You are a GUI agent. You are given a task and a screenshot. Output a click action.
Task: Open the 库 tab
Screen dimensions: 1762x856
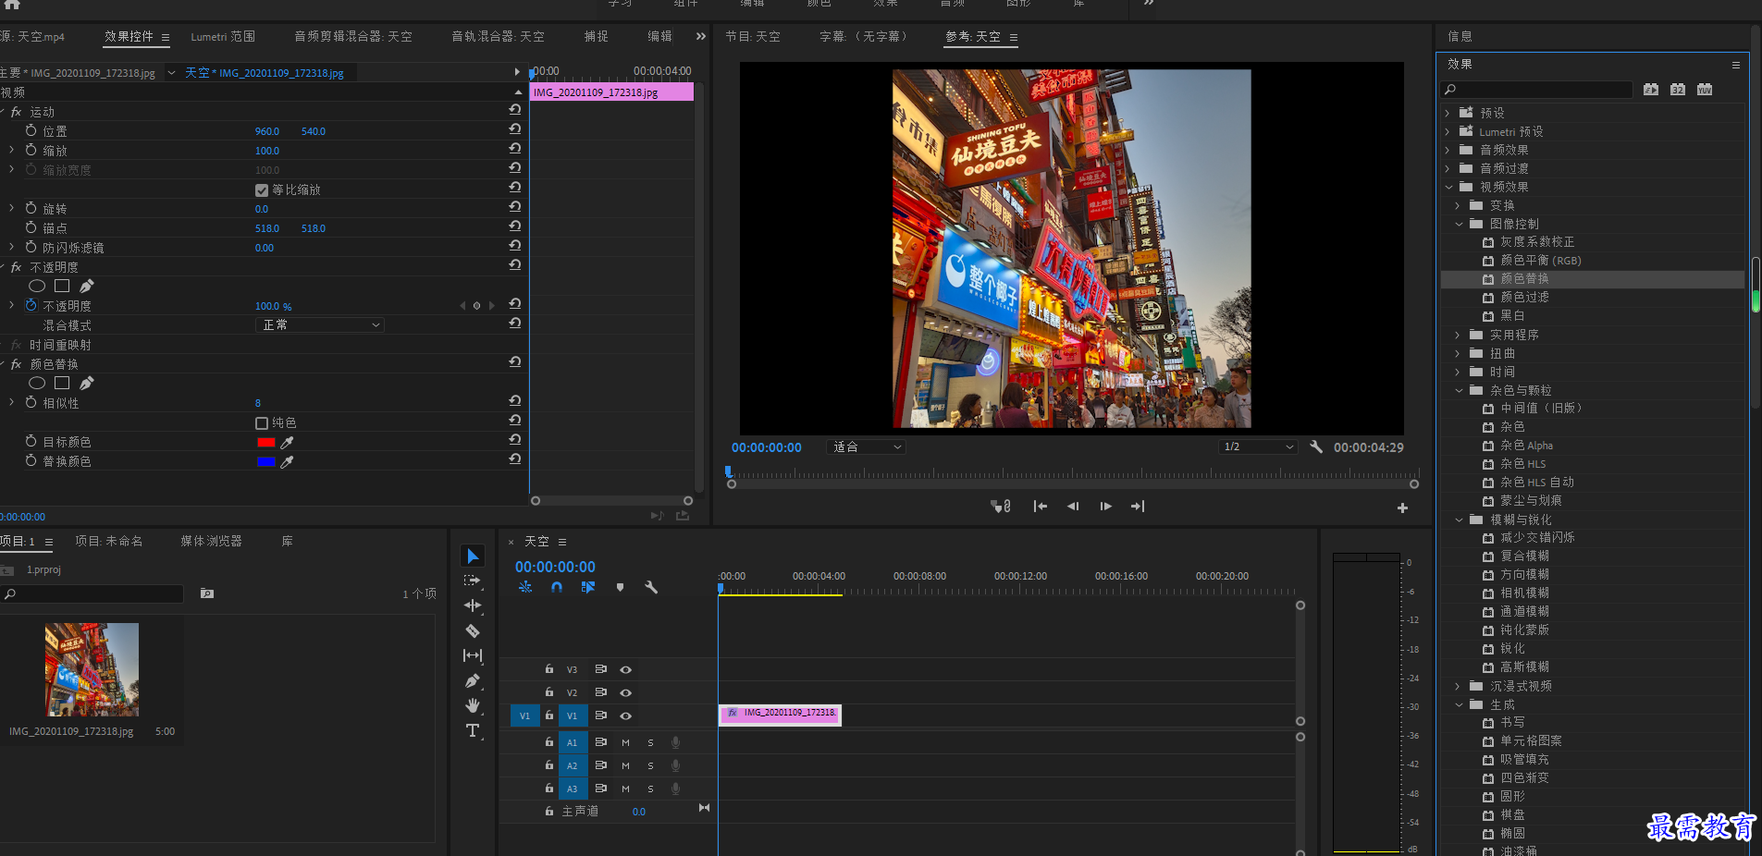click(x=288, y=541)
